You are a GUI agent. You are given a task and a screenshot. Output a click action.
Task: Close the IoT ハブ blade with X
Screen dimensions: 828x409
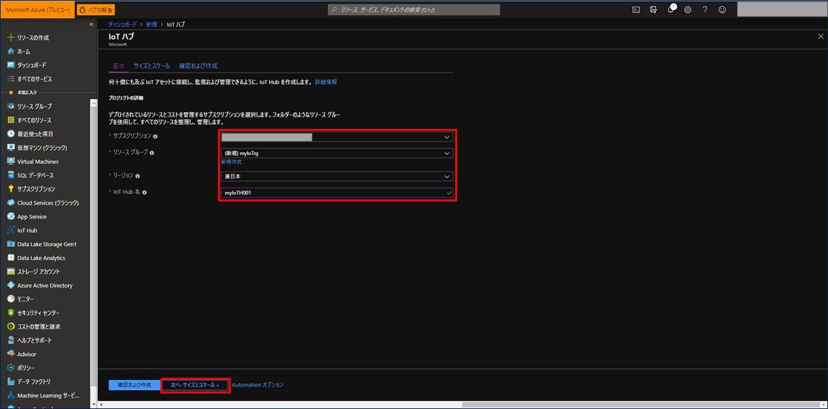pyautogui.click(x=821, y=37)
